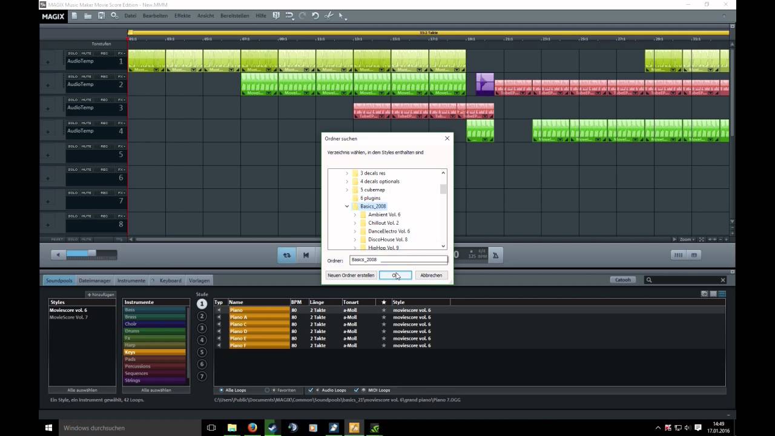Click the Windows Start button
Viewport: 775px width, 436px height.
(x=48, y=428)
